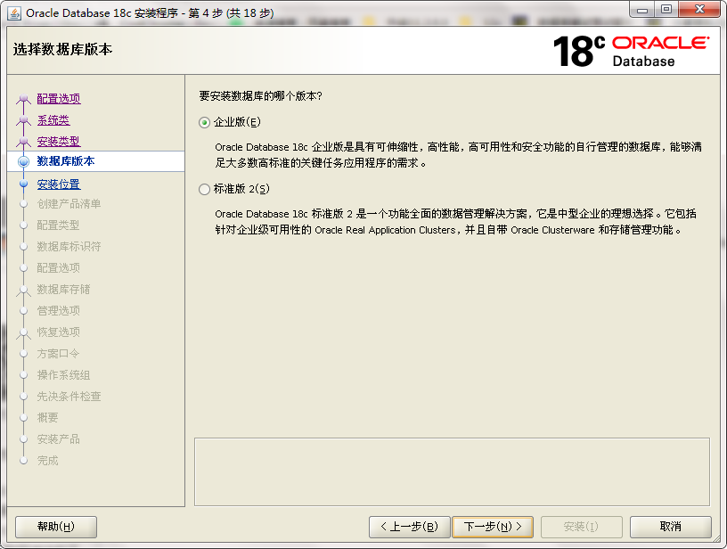Click the 配置选项 completed step node icon

[24, 99]
